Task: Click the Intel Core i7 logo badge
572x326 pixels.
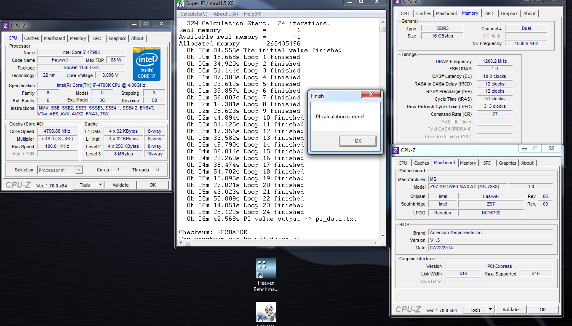Action: 147,64
